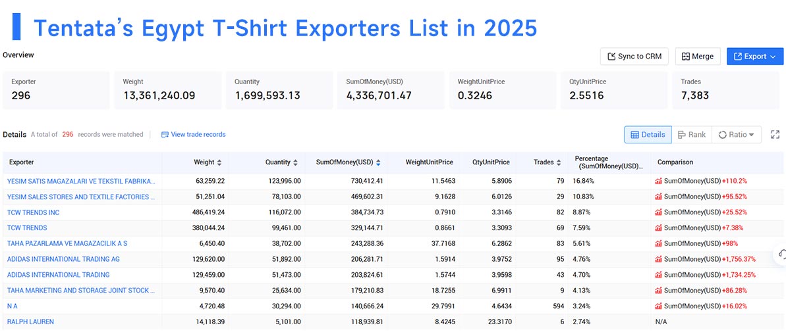
Task: Click the Weight overview card 13,361,240.09
Action: click(168, 90)
